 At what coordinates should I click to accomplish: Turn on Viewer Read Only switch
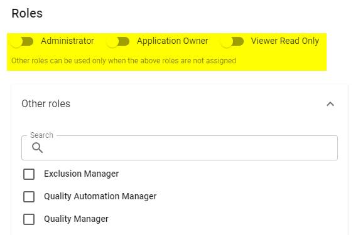click(x=232, y=41)
